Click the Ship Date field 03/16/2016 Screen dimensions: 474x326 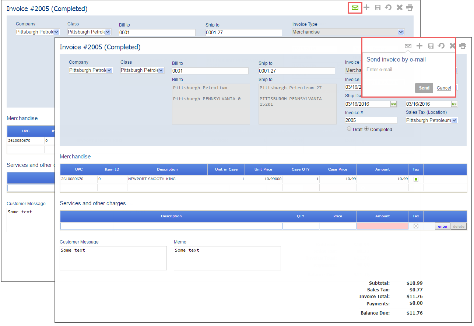point(368,104)
